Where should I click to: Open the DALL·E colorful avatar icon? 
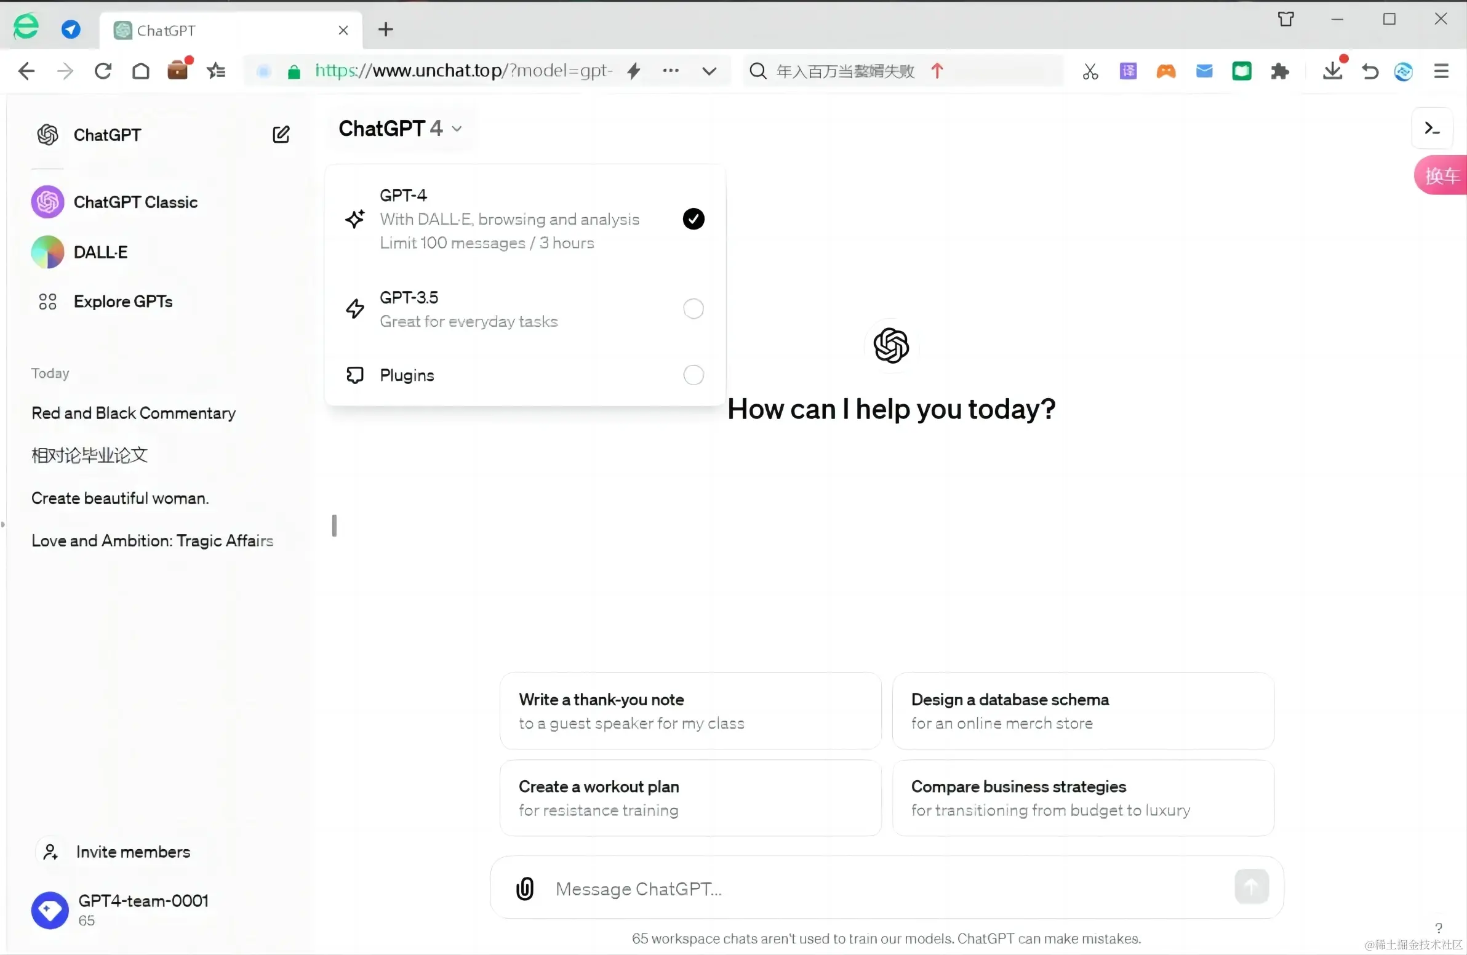pos(47,252)
